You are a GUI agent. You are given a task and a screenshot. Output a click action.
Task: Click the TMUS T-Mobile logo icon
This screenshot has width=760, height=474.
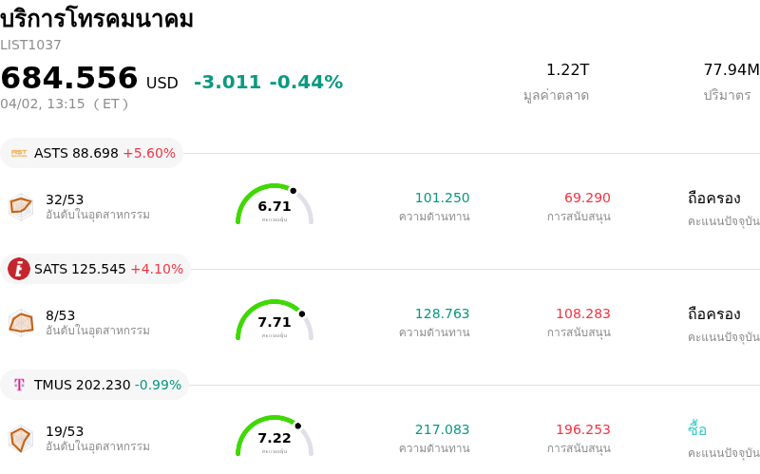coord(19,385)
